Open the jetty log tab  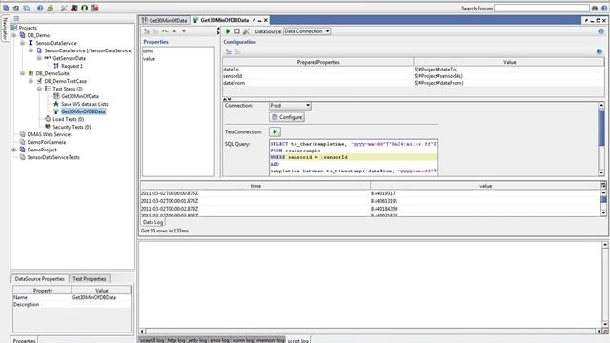point(197,340)
